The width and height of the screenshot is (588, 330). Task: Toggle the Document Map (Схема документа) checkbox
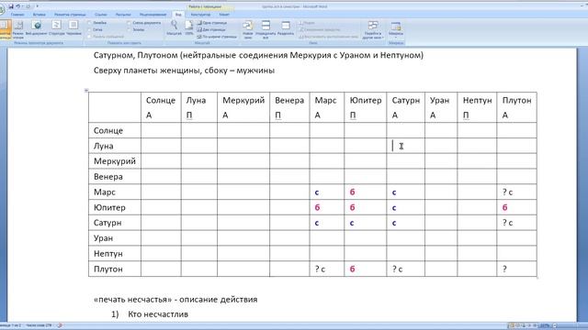[129, 23]
